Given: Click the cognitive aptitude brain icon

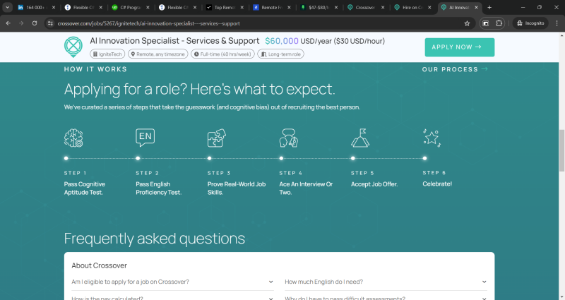Looking at the screenshot, I should (73, 138).
